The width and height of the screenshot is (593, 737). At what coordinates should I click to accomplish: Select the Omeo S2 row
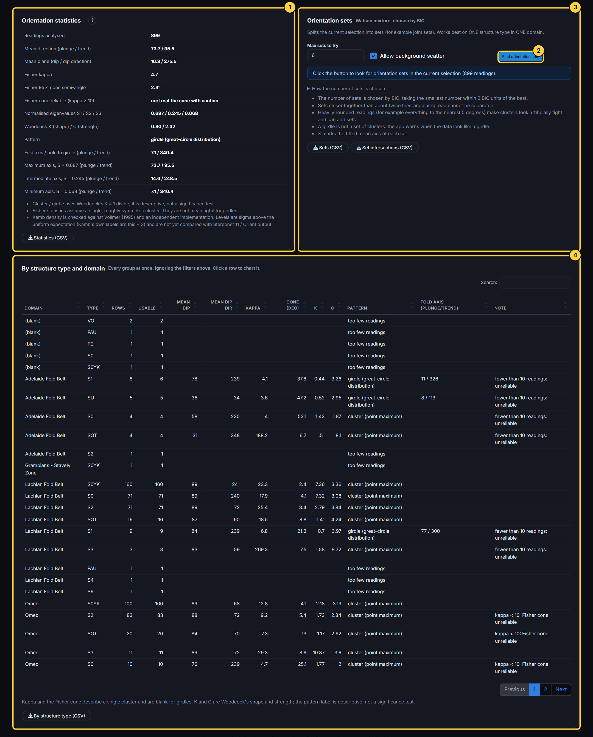coord(296,619)
